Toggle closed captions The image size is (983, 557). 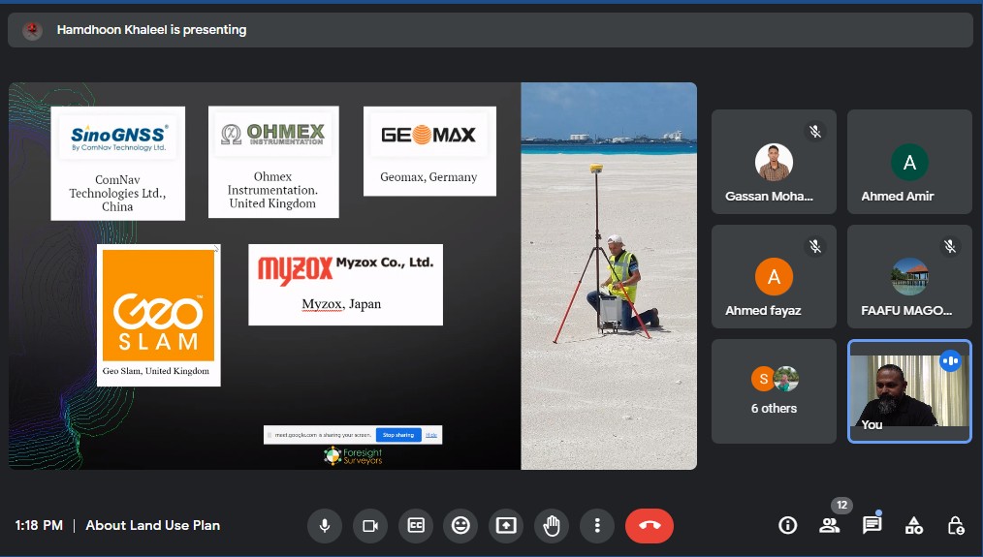pyautogui.click(x=416, y=526)
